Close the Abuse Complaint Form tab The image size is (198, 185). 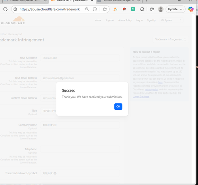tap(45, 1)
